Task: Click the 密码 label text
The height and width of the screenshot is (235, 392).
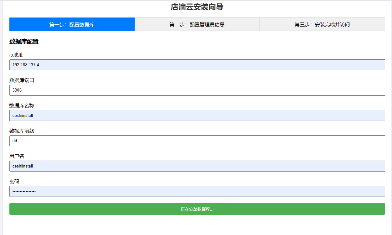Action: [14, 181]
